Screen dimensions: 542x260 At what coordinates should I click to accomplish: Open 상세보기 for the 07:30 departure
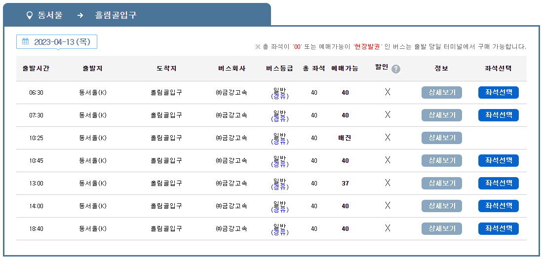[x=441, y=115]
